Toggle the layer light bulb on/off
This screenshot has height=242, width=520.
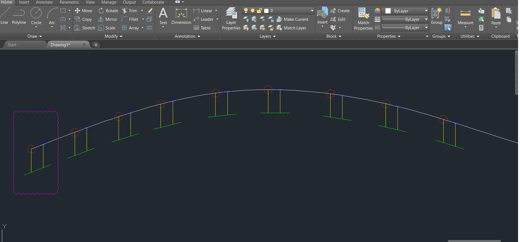pos(246,11)
